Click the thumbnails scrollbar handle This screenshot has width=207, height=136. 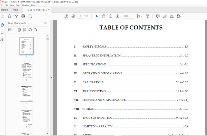pyautogui.click(x=48, y=39)
